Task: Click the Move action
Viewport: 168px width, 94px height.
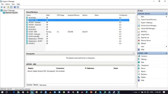Action: coord(143,68)
